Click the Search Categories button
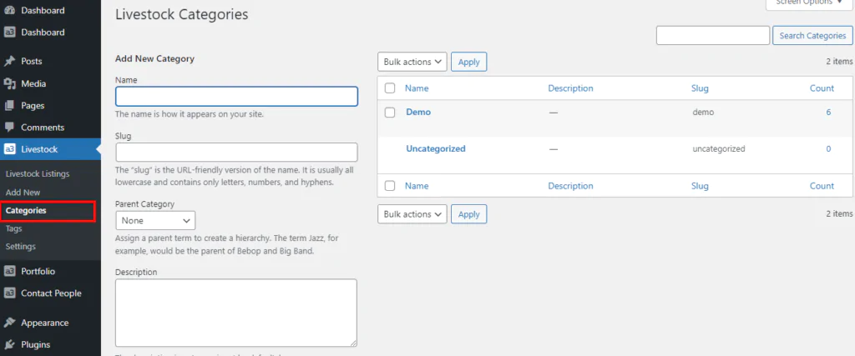The image size is (855, 356). click(813, 36)
